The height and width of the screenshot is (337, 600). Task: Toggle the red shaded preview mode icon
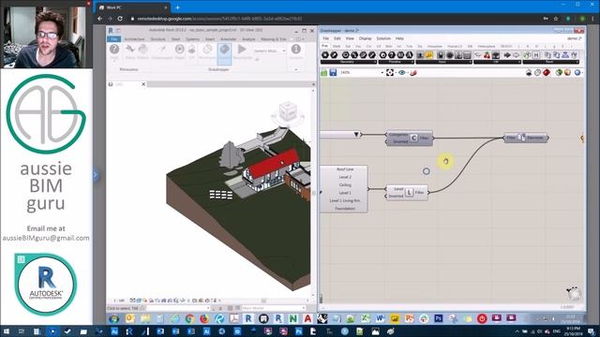[547, 73]
